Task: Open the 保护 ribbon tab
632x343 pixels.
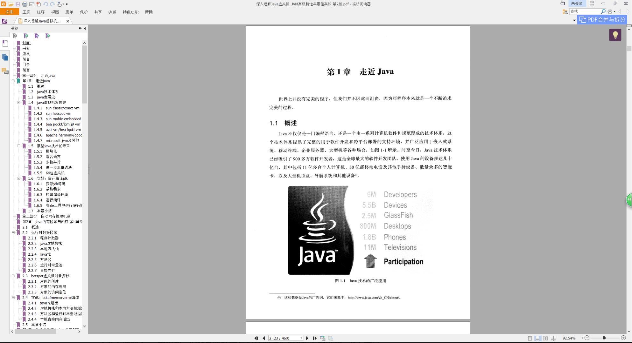Action: tap(84, 12)
